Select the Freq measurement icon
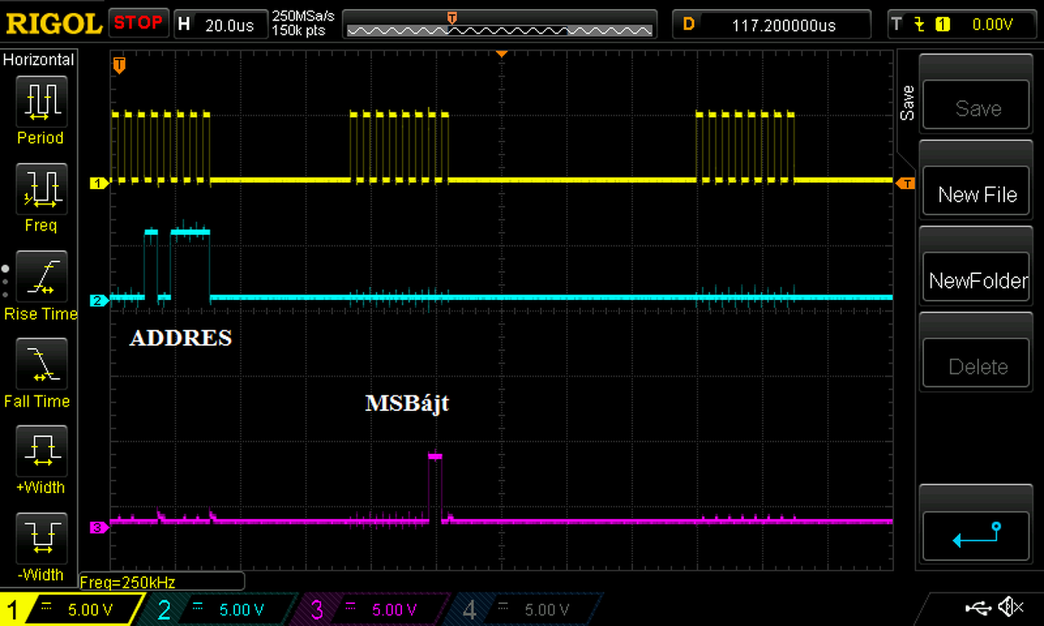This screenshot has width=1044, height=626. coord(41,188)
